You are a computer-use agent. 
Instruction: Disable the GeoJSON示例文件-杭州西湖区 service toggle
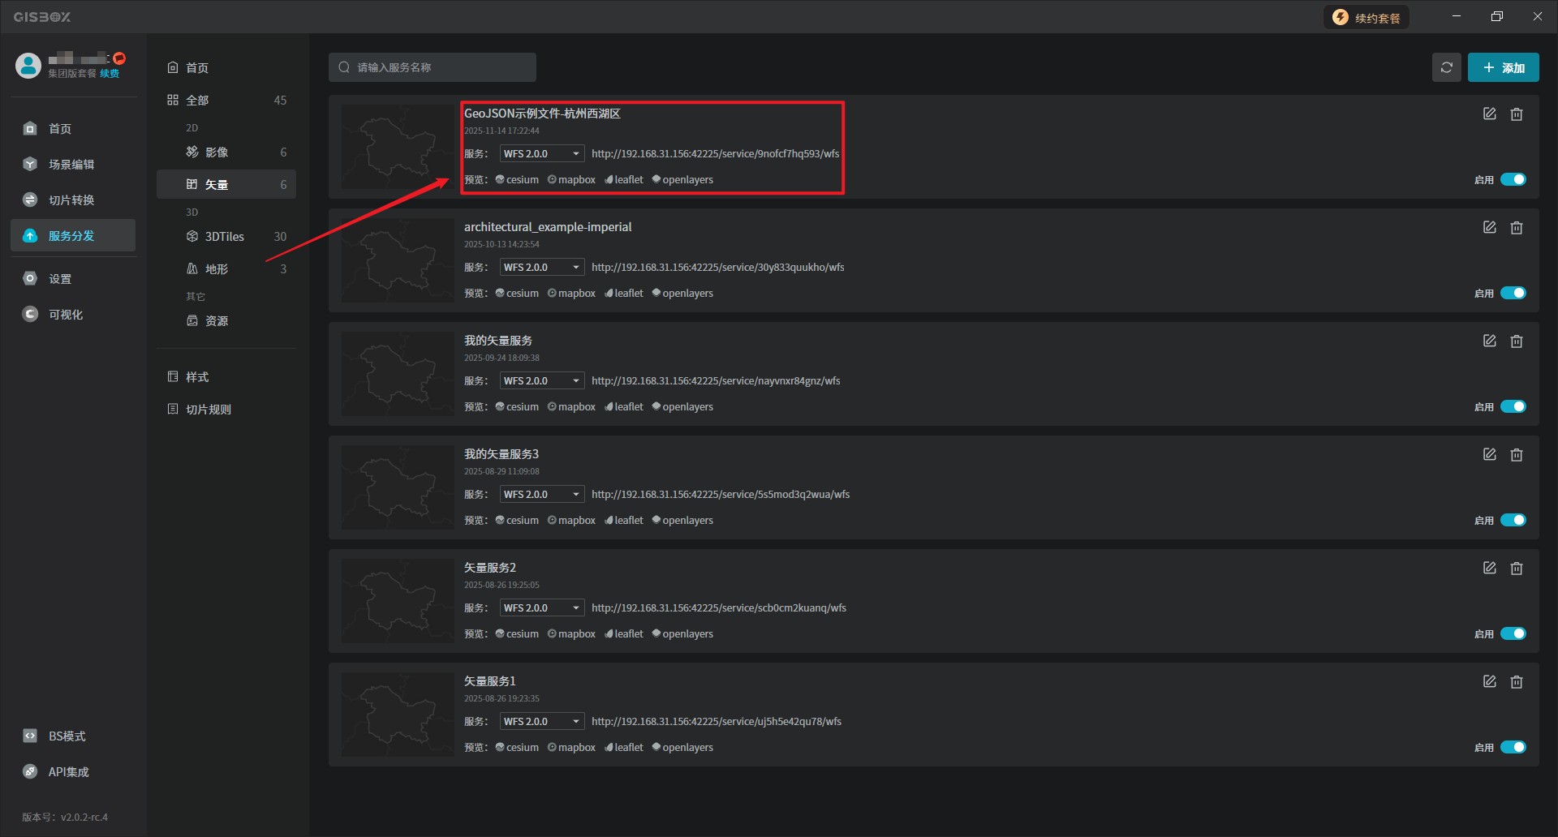(1513, 179)
